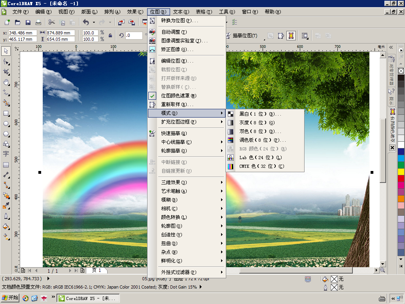Viewport: 405px width, 304px height.
Task: Click the Import icon in toolbar
Action: tap(121, 23)
